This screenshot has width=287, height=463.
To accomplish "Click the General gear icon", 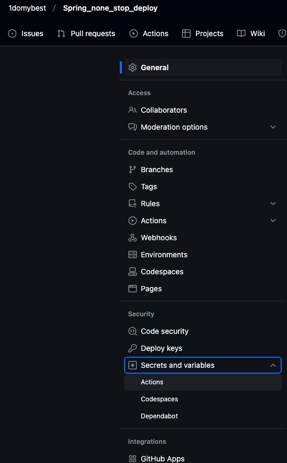I will pyautogui.click(x=132, y=68).
